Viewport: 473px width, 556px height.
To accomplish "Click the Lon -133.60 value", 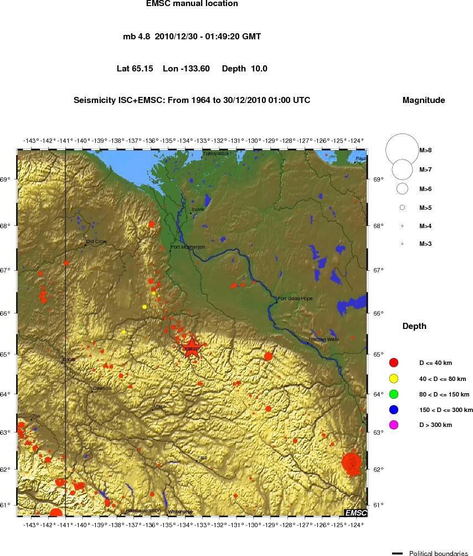I will [x=186, y=69].
